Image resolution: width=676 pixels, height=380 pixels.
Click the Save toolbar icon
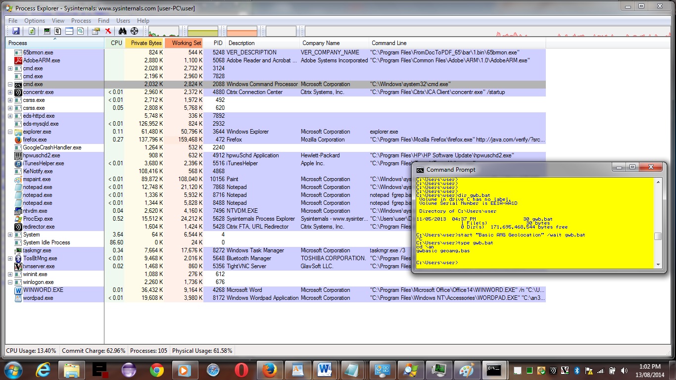click(16, 31)
